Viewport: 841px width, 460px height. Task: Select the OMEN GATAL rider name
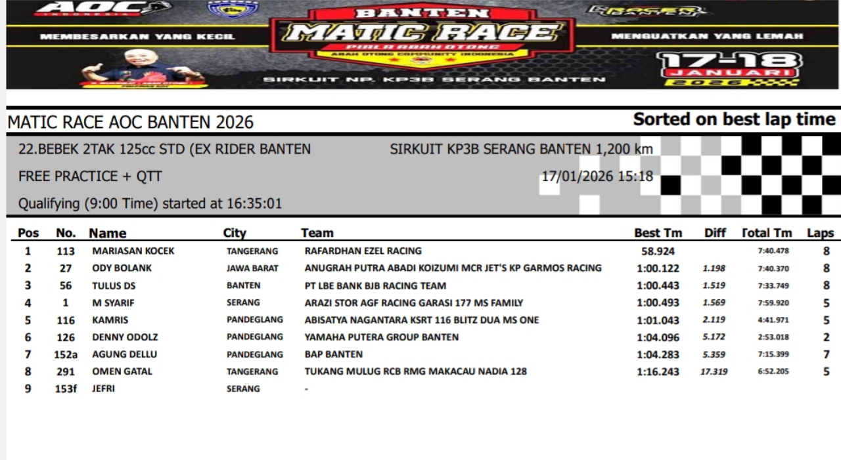(122, 371)
